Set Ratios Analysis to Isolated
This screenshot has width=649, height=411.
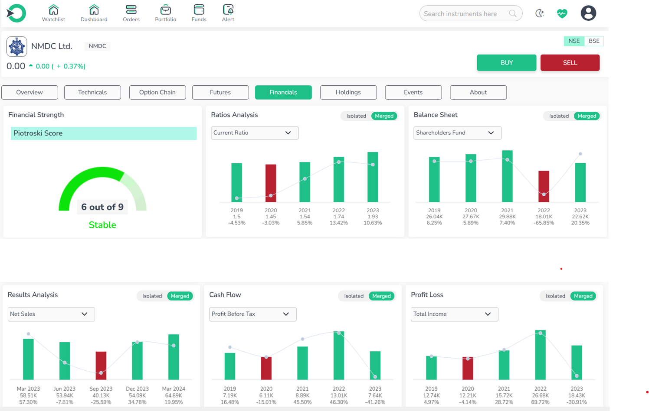[356, 116]
